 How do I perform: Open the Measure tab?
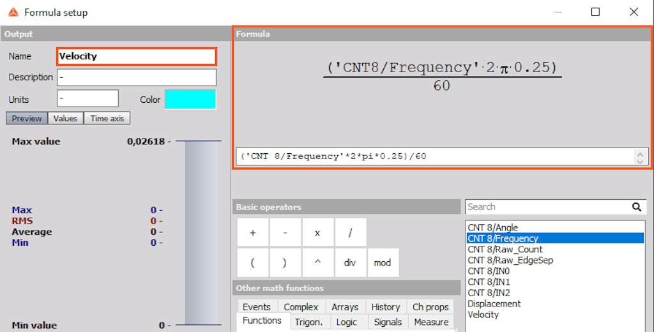point(432,322)
